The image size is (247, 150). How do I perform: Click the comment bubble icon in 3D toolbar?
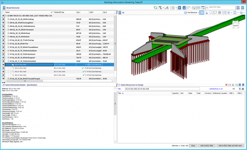pyautogui.click(x=215, y=13)
